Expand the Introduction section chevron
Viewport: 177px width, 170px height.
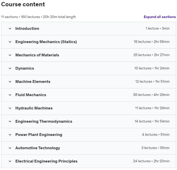pyautogui.click(x=10, y=29)
